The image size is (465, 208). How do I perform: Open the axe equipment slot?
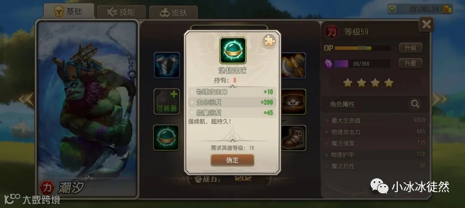[293, 65]
